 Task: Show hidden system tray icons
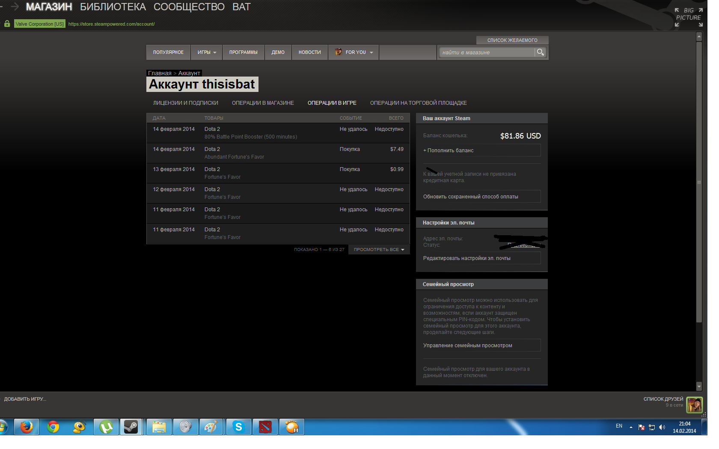point(631,427)
